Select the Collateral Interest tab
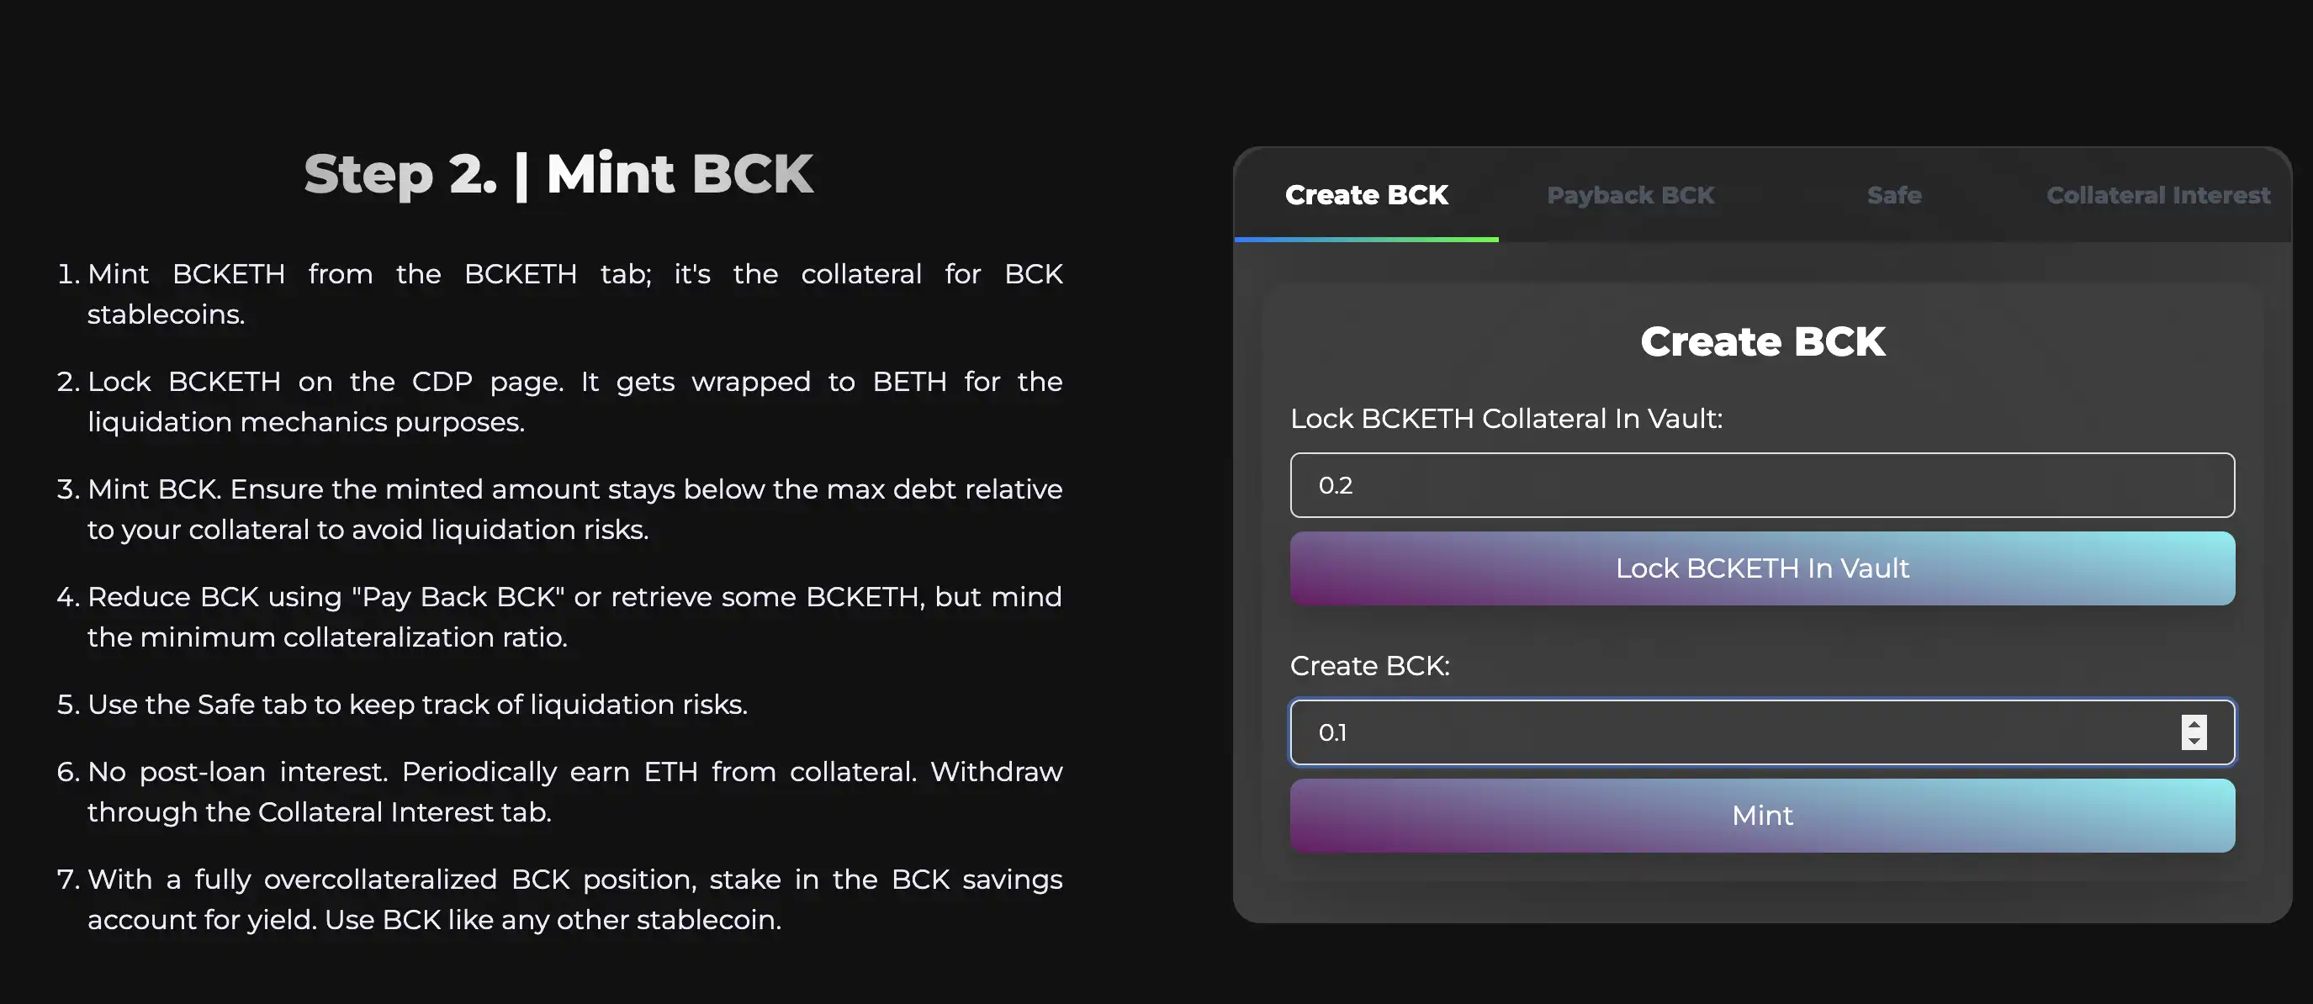2313x1004 pixels. 2157,195
